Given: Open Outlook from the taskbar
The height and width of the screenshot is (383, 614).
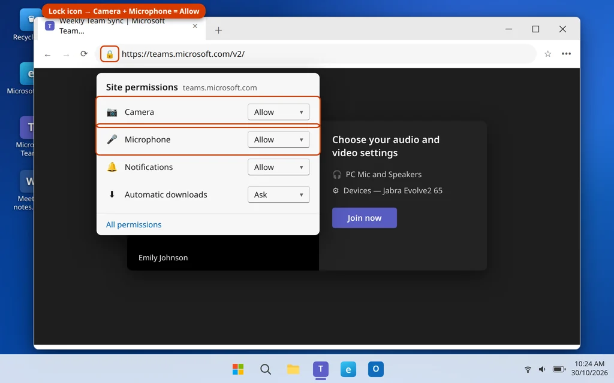Looking at the screenshot, I should click(x=375, y=369).
